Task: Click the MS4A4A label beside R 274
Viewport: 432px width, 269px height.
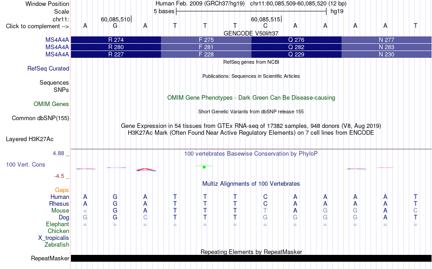Action: pos(57,40)
